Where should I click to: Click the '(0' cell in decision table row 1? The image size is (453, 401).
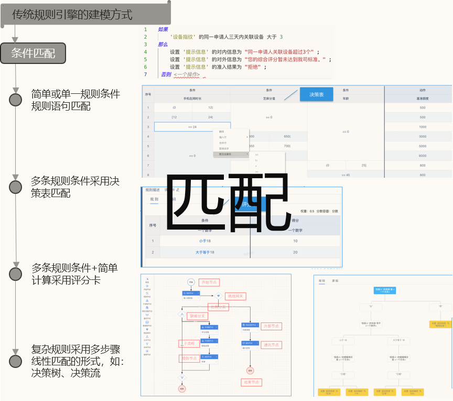pyautogui.click(x=174, y=107)
